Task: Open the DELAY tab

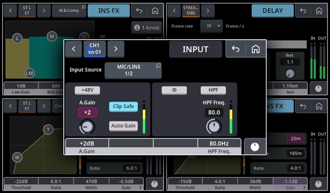Action: click(x=273, y=11)
